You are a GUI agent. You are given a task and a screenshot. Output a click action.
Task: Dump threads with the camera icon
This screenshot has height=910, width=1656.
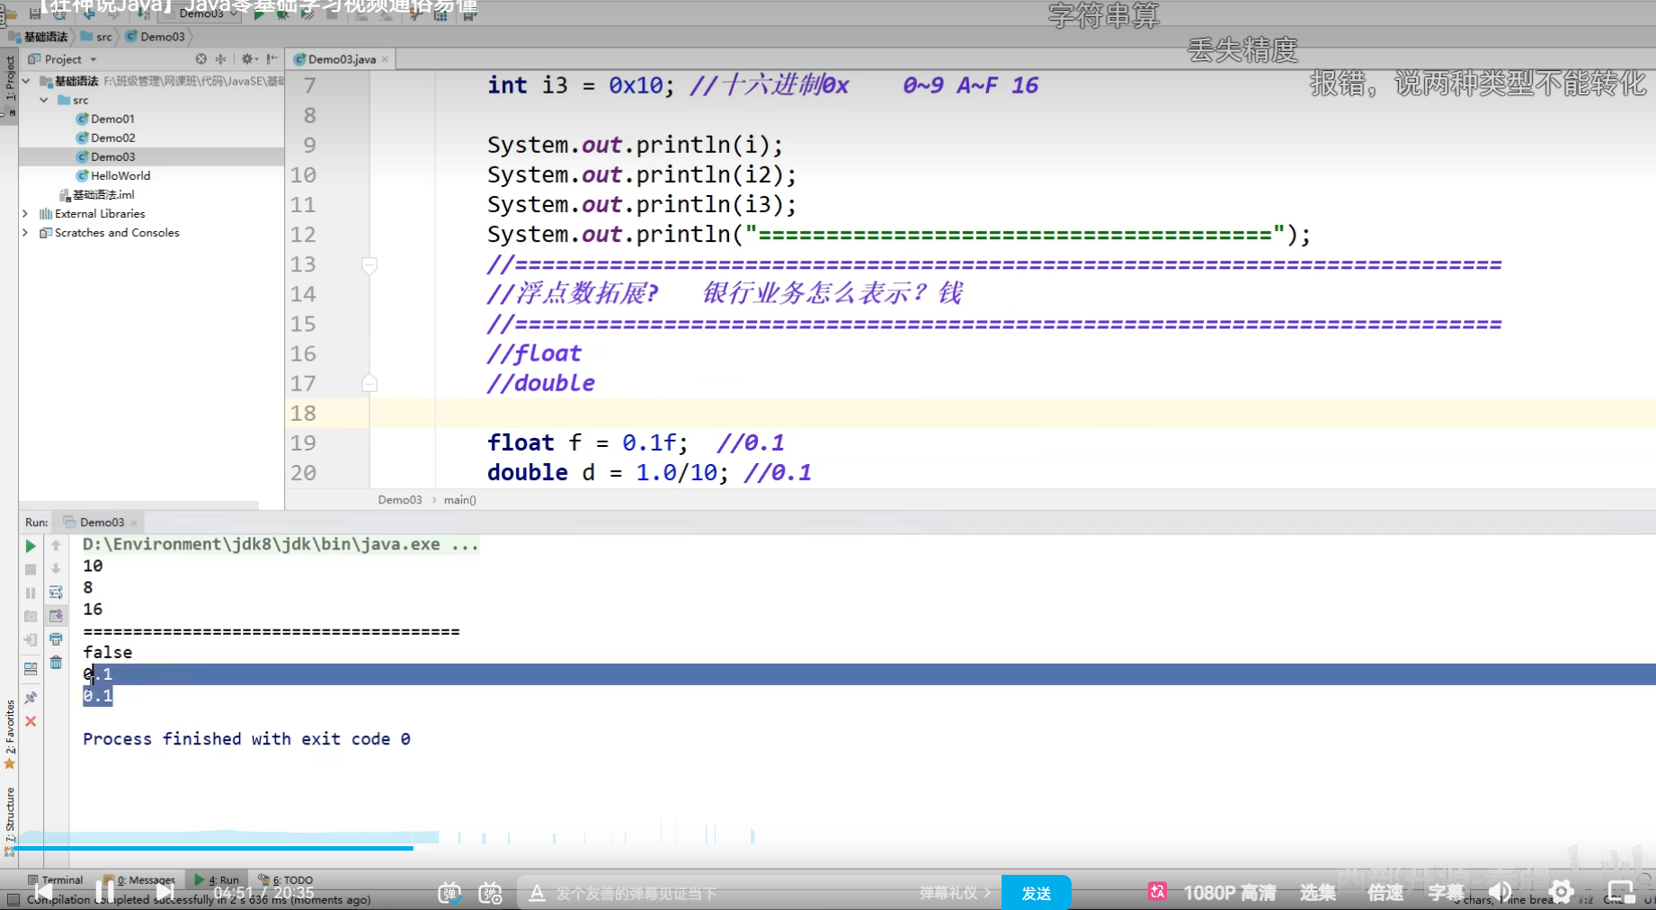31,616
